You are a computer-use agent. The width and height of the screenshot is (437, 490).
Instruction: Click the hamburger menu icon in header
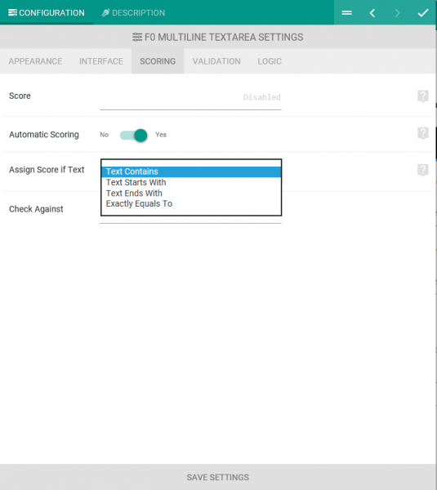pos(346,13)
